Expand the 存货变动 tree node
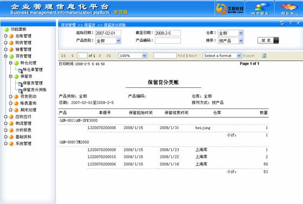Viewport: 303px width, 204px height. coord(11,97)
